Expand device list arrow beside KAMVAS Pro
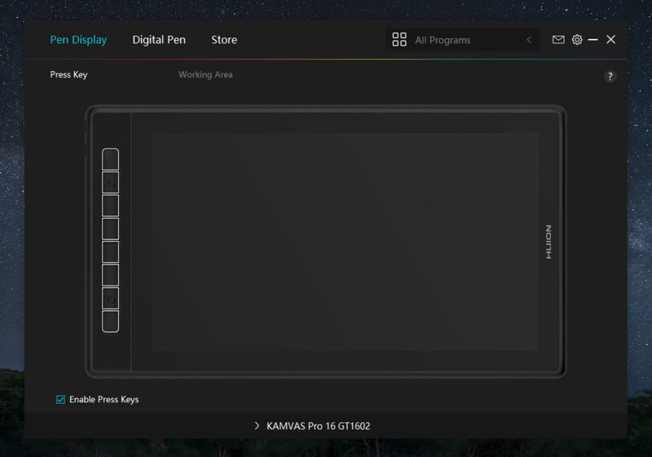Screen dimensions: 652x457 [257, 426]
